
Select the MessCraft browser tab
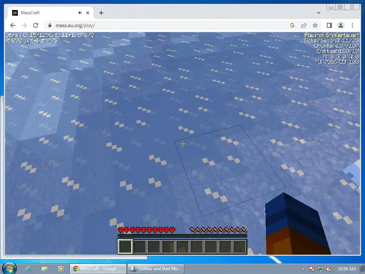51,13
